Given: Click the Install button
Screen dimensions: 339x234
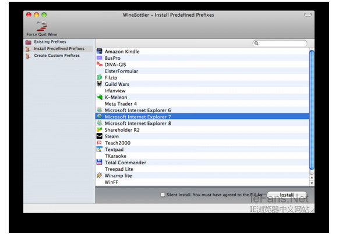Looking at the screenshot, I should pyautogui.click(x=287, y=195).
